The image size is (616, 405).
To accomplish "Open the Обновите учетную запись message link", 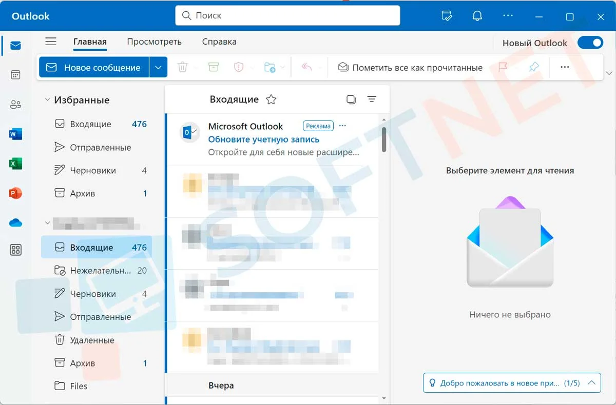I will tap(264, 139).
